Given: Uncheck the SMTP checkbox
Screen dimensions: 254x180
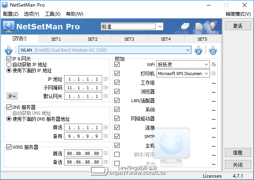Looking at the screenshot, I should [x=117, y=136].
